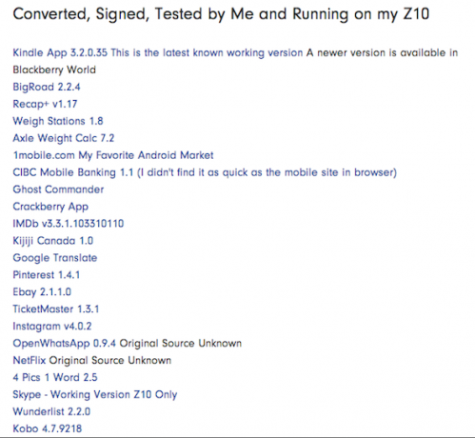Select the Pinterest 1.4.1 link

coord(46,275)
